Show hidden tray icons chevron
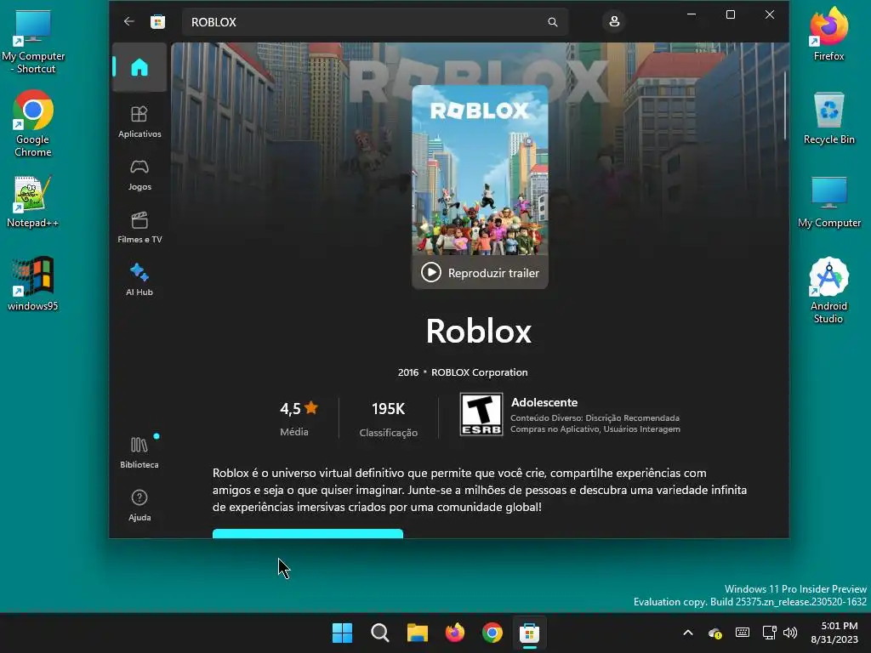 [687, 633]
